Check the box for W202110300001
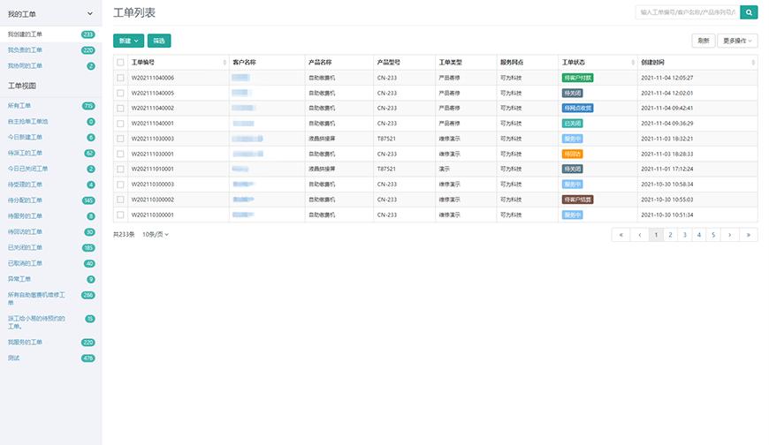Viewport: 769px width, 445px height. coord(120,215)
